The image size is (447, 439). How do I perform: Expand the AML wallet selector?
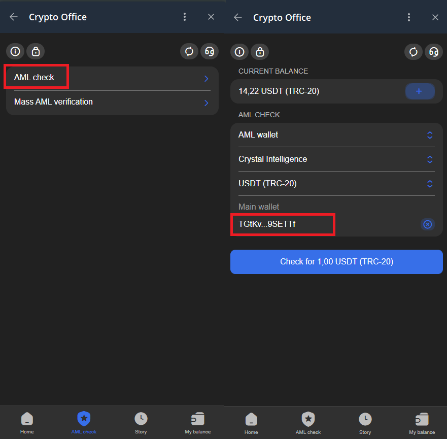(x=336, y=135)
